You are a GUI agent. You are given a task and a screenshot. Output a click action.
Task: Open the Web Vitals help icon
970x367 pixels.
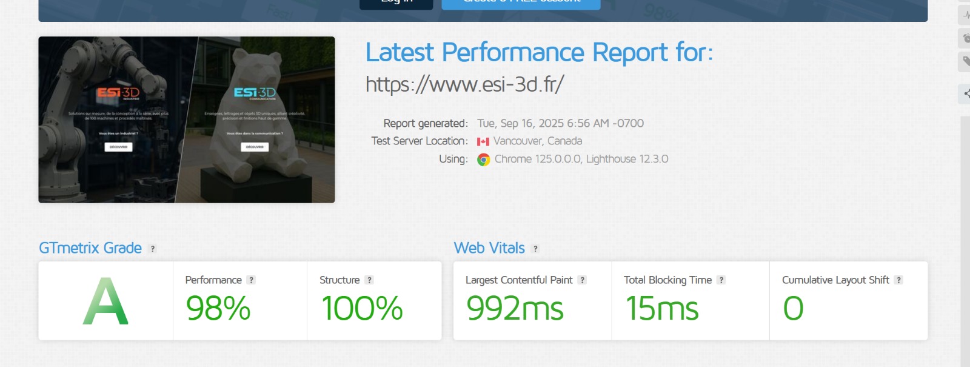click(x=535, y=249)
